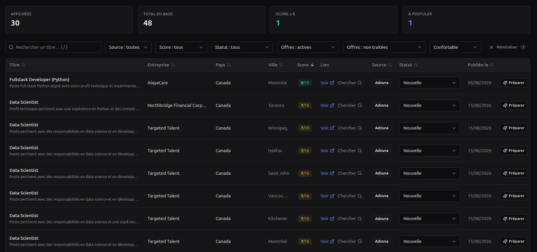Click Préparer for Fullstack Developer (Python)
This screenshot has width=537, height=252.
pos(513,83)
